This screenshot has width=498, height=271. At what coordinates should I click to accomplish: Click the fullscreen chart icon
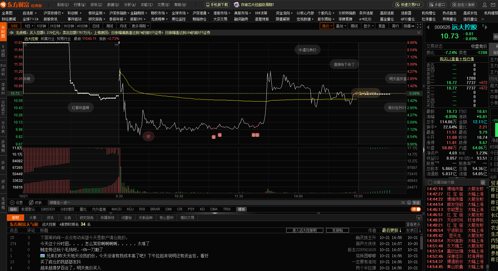click(419, 26)
